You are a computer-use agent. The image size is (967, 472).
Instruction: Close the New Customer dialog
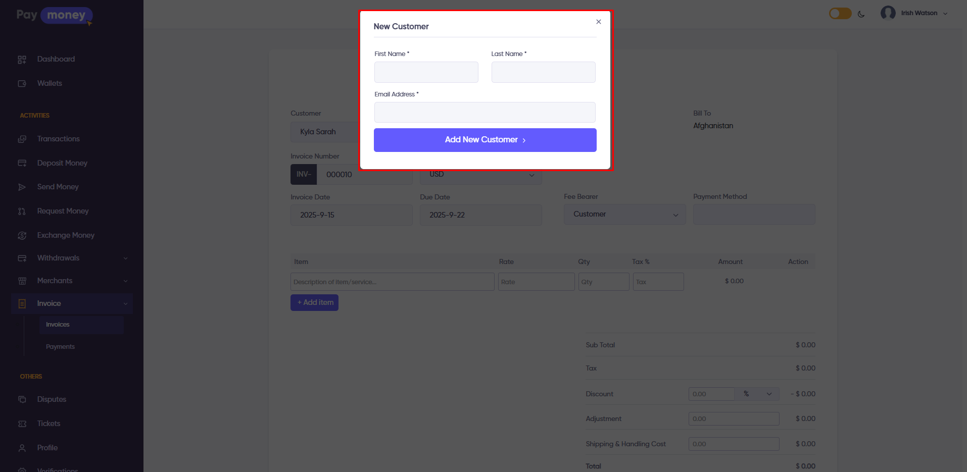[599, 22]
